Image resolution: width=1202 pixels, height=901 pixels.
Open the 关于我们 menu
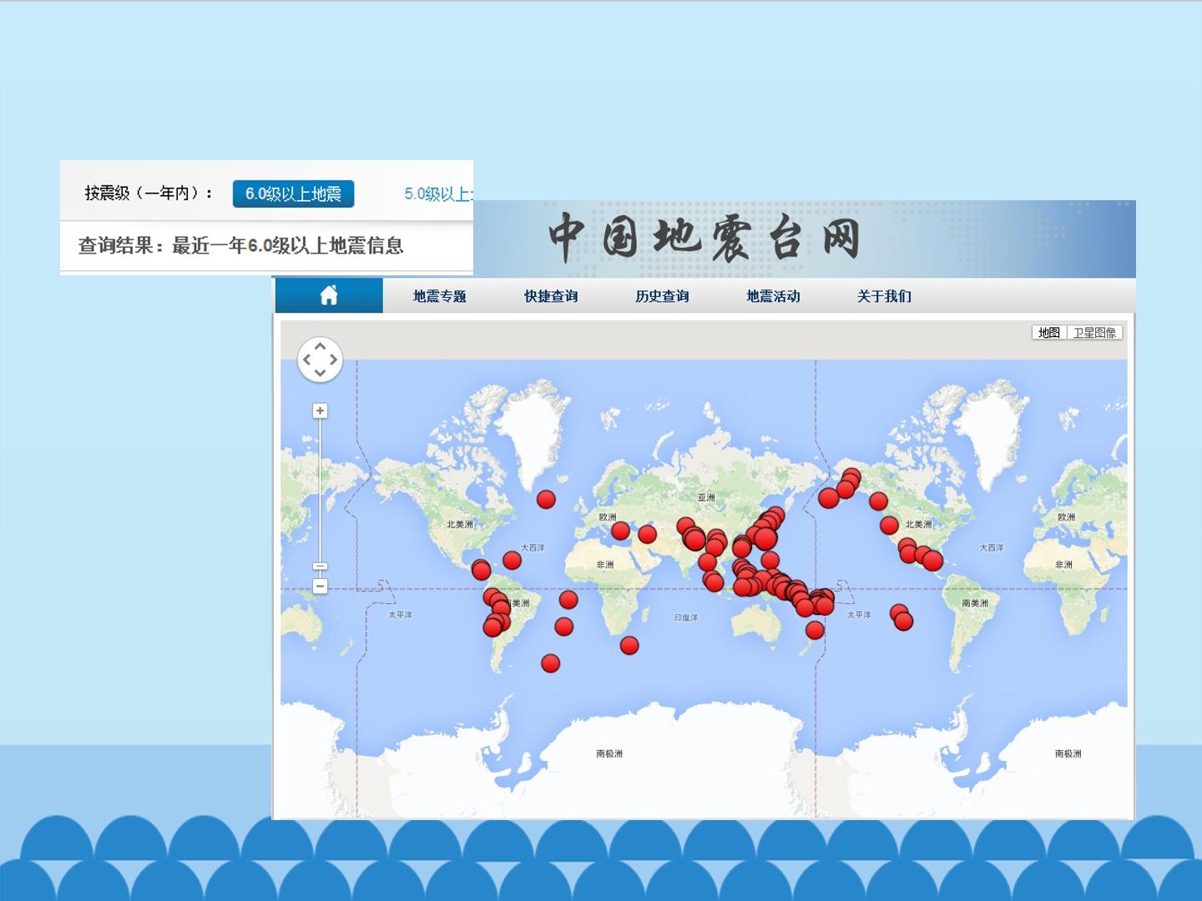(x=884, y=296)
